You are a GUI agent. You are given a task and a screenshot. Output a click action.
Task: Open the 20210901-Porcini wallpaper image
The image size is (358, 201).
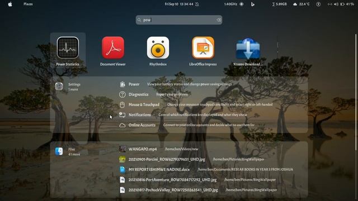point(191,159)
